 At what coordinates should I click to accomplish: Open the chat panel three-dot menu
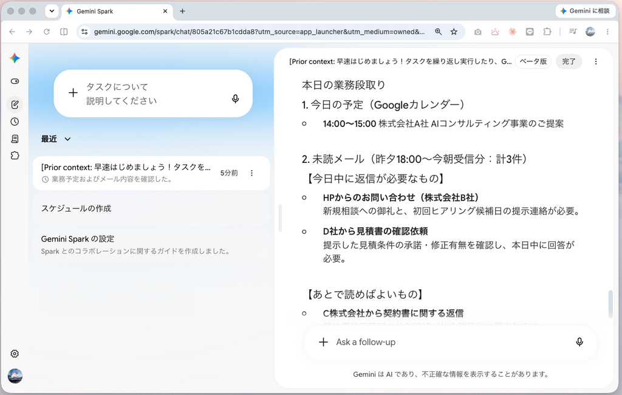tap(595, 61)
